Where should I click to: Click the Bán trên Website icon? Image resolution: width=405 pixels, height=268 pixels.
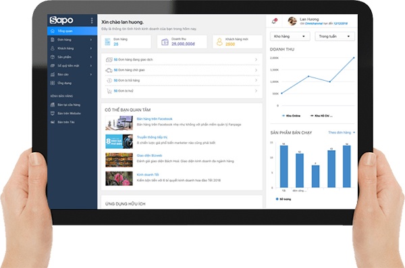(53, 113)
